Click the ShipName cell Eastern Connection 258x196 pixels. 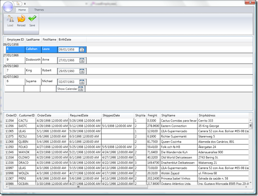pyautogui.click(x=179, y=126)
